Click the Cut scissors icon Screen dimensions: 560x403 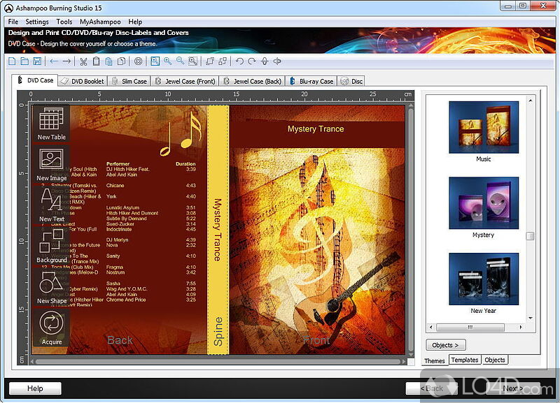[x=83, y=61]
